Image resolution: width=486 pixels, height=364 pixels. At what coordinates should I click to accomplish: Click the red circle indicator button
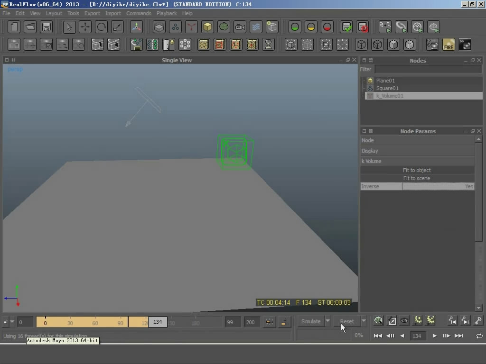pyautogui.click(x=327, y=27)
